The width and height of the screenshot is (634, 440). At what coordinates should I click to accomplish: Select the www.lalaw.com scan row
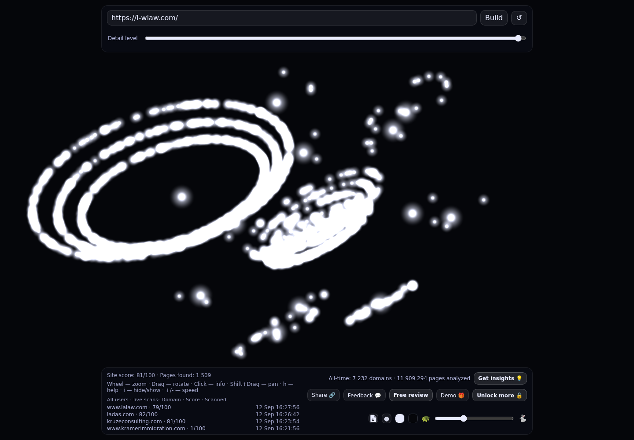coord(203,407)
